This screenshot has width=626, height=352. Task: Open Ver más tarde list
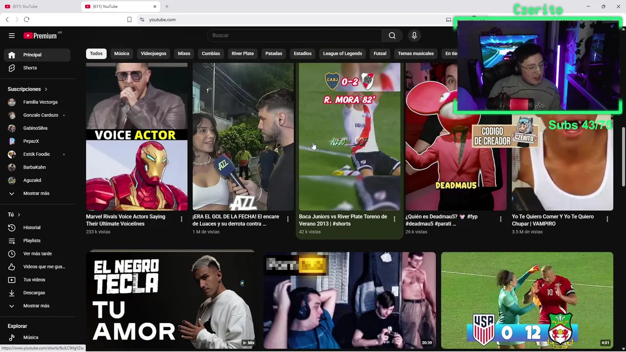(37, 254)
